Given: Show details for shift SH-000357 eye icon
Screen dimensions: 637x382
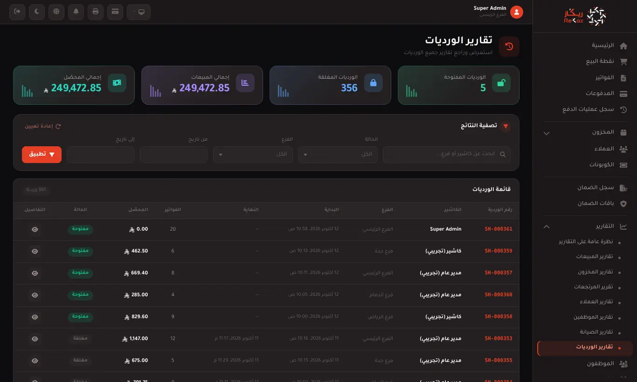Looking at the screenshot, I should (35, 273).
